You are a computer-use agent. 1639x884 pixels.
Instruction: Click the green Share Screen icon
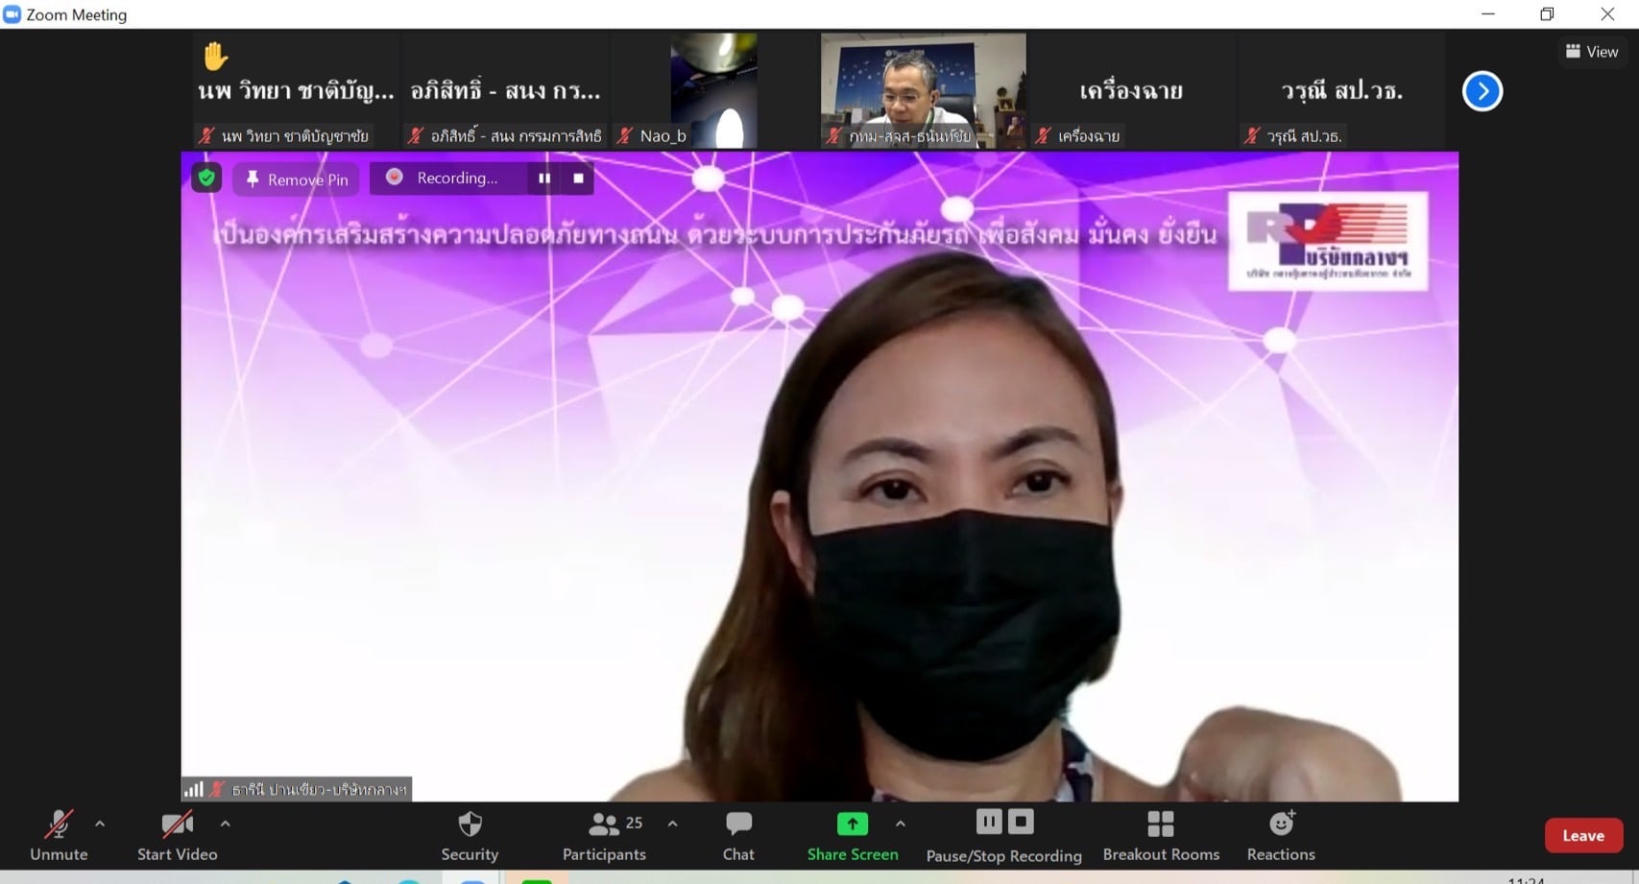(852, 824)
